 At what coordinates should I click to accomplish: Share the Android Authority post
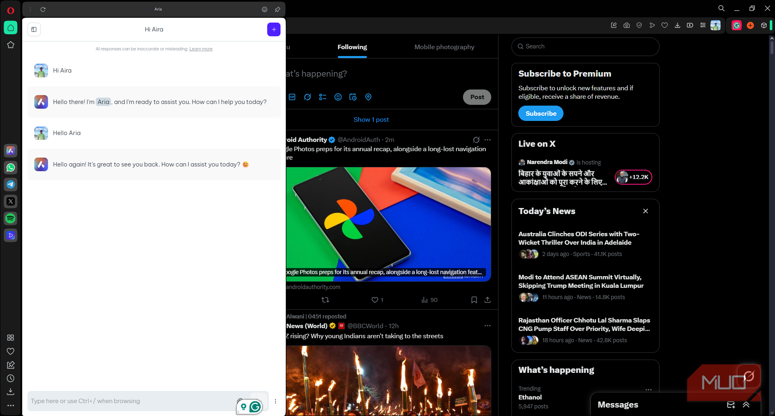[x=488, y=300]
